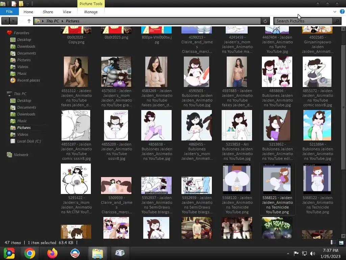Open the File menu

tap(9, 12)
